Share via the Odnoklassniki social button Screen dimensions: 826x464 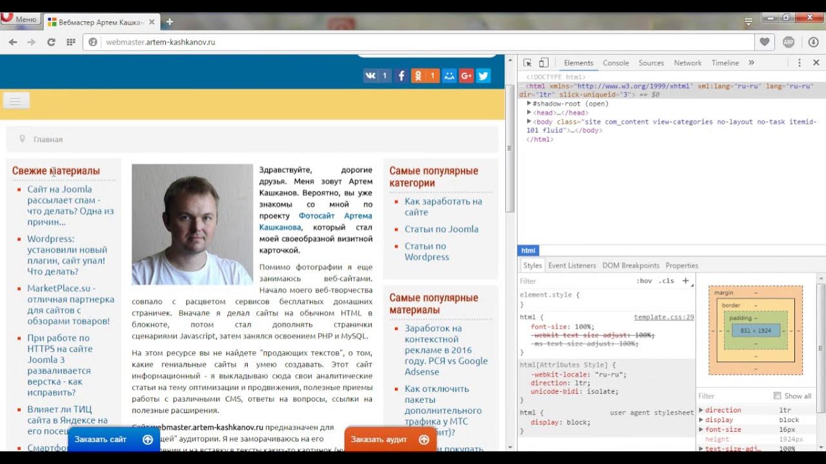(x=425, y=75)
